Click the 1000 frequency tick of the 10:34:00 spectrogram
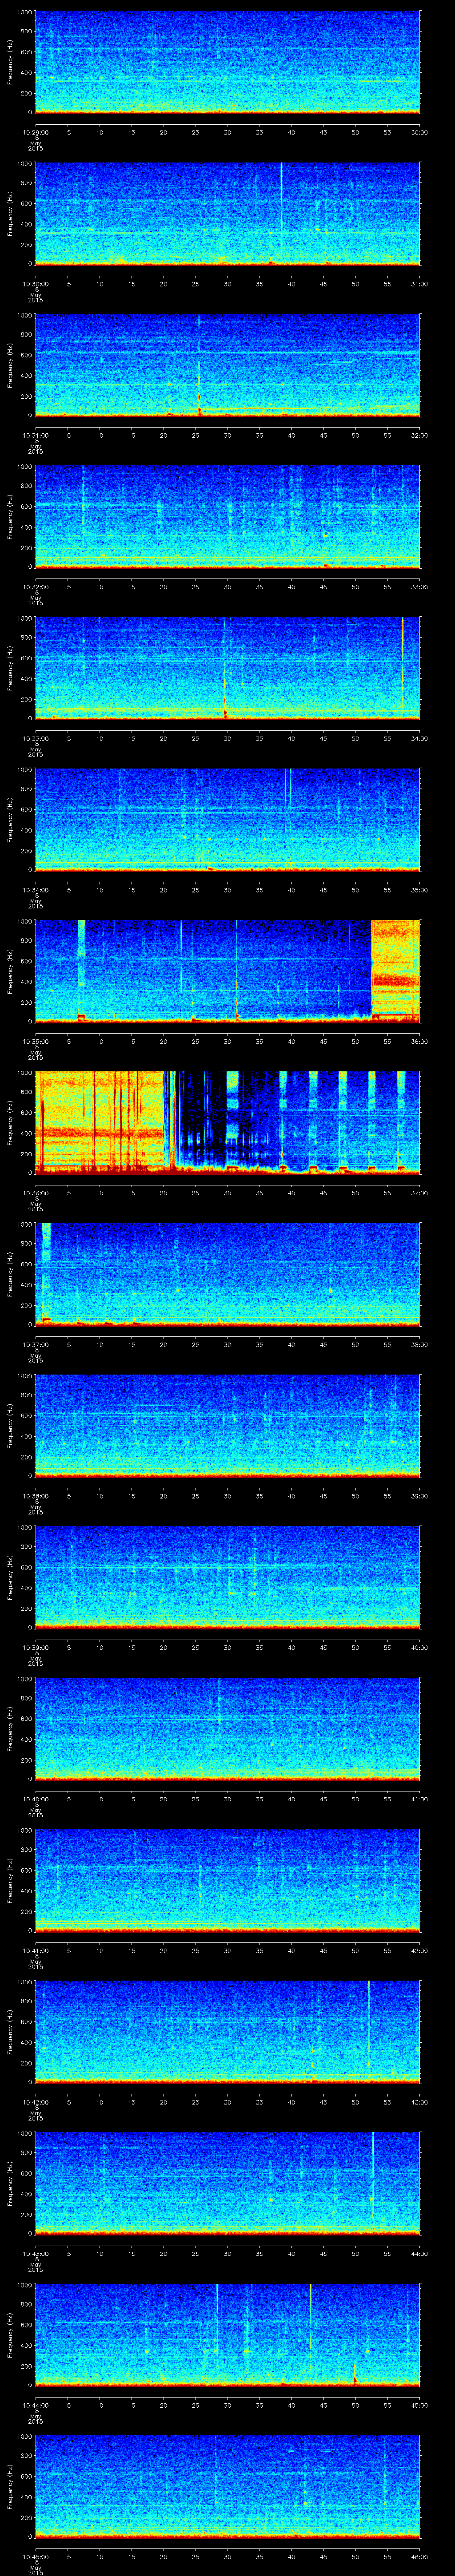 pos(25,770)
